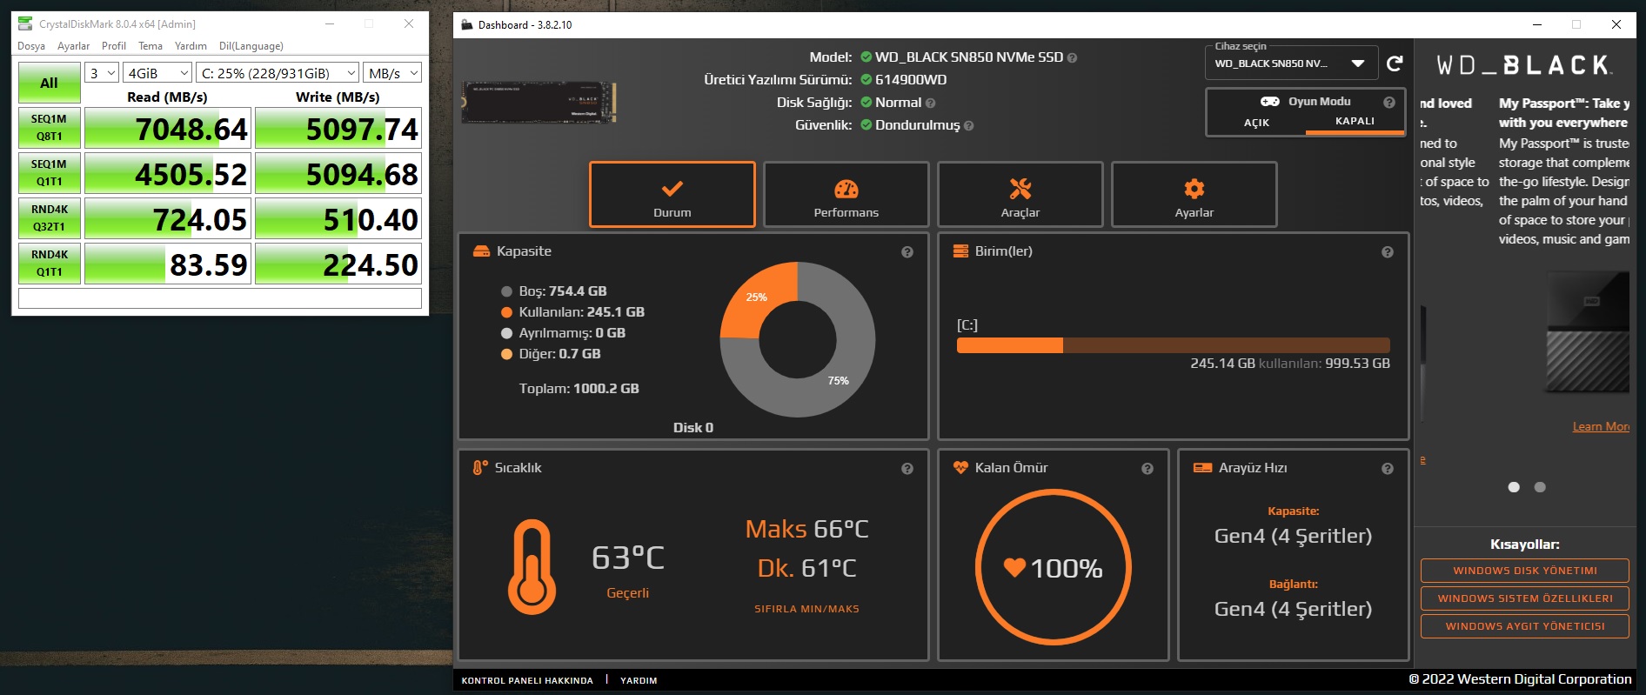Viewport: 1646px width, 695px height.
Task: Open KONTROL PANELI HAKKINDA link
Action: pyautogui.click(x=527, y=680)
